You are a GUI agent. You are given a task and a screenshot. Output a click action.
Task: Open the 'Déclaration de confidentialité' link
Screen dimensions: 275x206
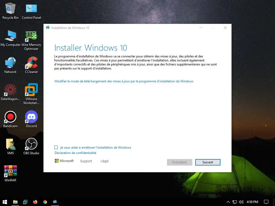coord(75,153)
